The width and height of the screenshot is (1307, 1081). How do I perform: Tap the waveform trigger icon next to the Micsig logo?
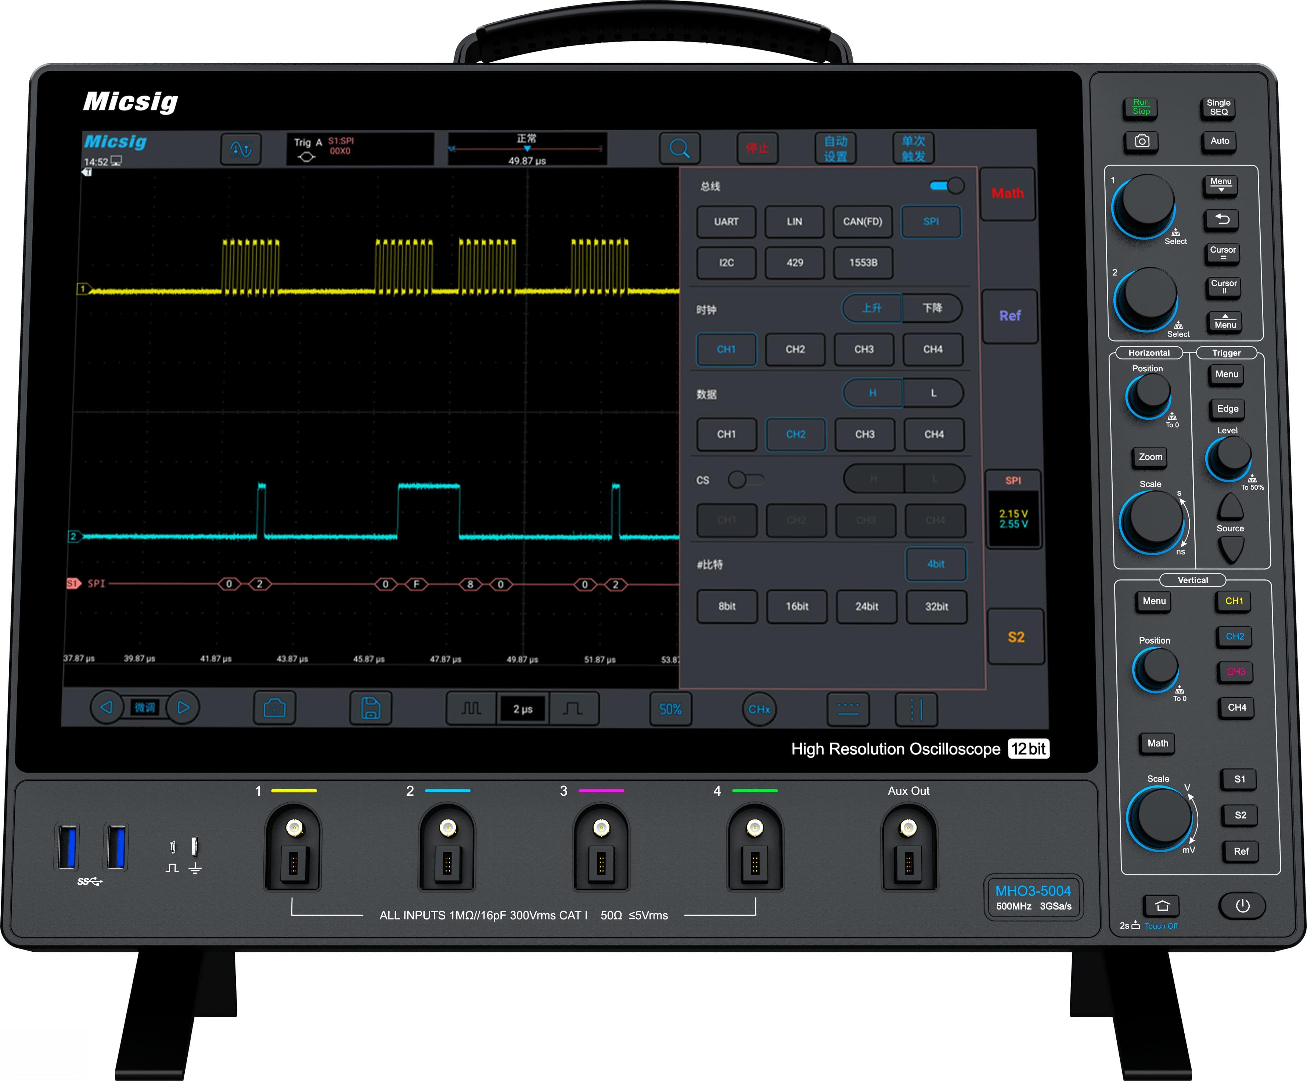point(241,149)
